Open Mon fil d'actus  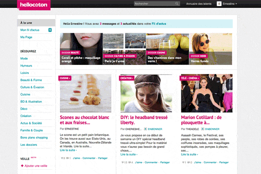[x=30, y=30]
